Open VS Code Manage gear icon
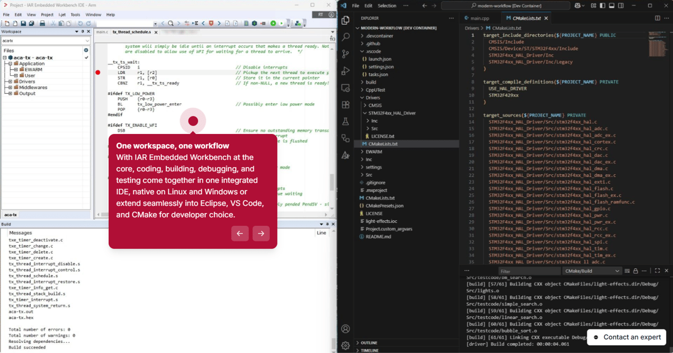 [345, 345]
